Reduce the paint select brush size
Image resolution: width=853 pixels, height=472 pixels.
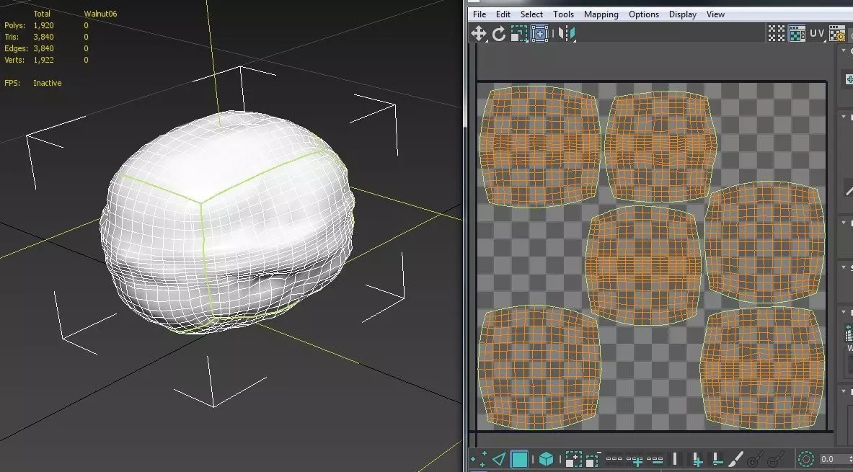777,459
